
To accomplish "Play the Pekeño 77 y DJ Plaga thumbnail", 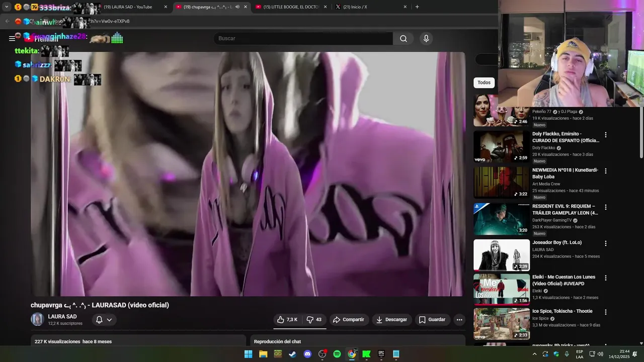I will pos(502,111).
